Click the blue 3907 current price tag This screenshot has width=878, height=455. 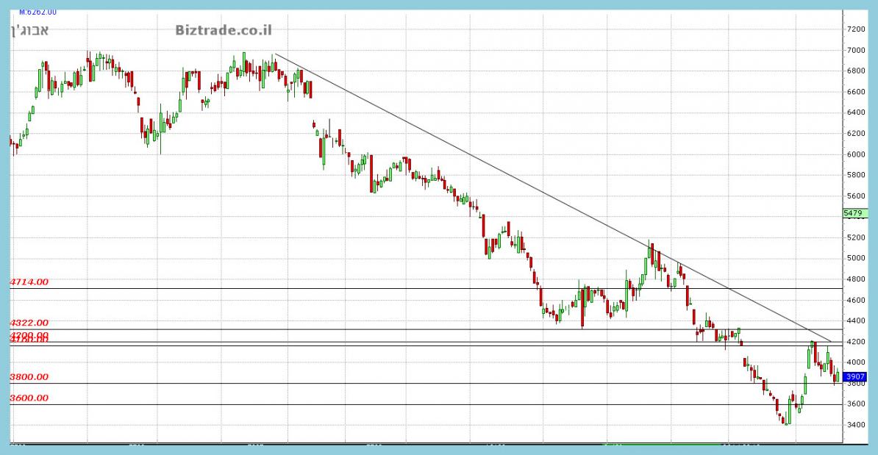(856, 376)
